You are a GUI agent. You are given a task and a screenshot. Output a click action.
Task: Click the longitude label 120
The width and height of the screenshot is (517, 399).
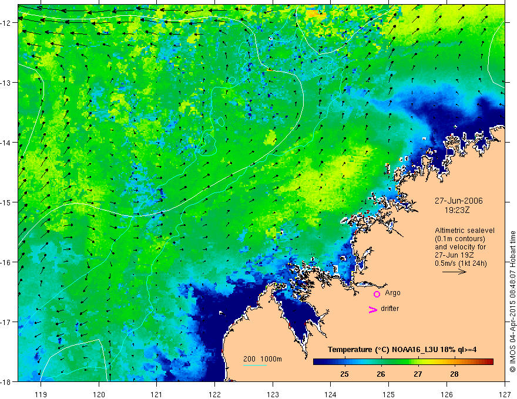pyautogui.click(x=99, y=394)
